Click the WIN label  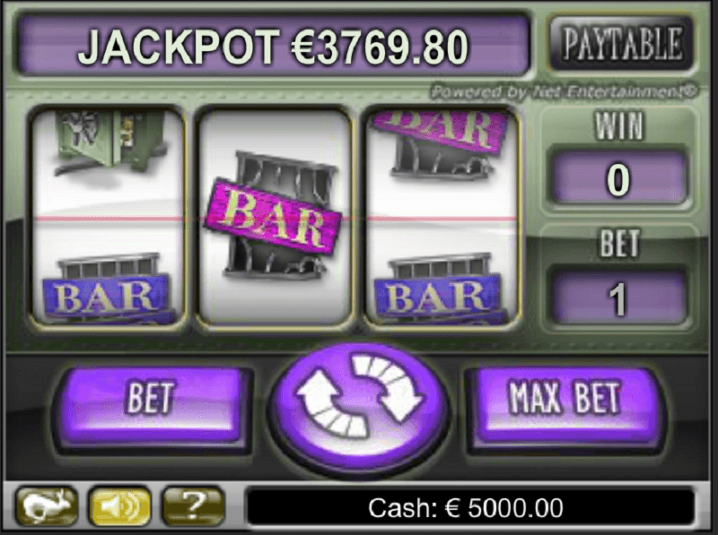click(619, 125)
